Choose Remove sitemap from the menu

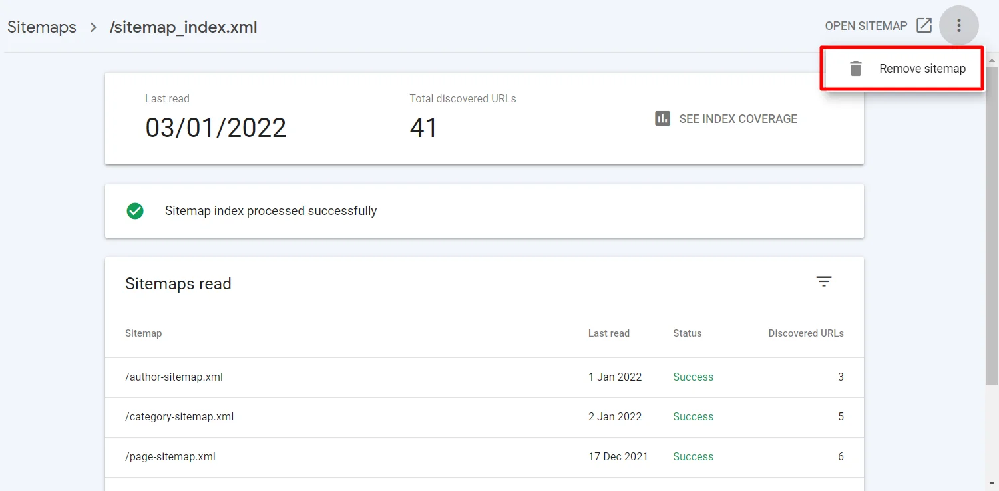[902, 69]
